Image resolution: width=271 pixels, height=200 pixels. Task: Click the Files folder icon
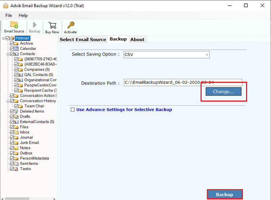[x=16, y=127]
